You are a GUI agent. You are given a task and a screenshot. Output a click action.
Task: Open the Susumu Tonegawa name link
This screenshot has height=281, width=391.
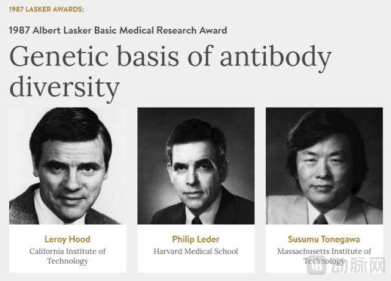[x=324, y=239]
